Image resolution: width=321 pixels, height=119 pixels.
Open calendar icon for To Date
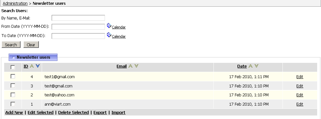point(109,35)
